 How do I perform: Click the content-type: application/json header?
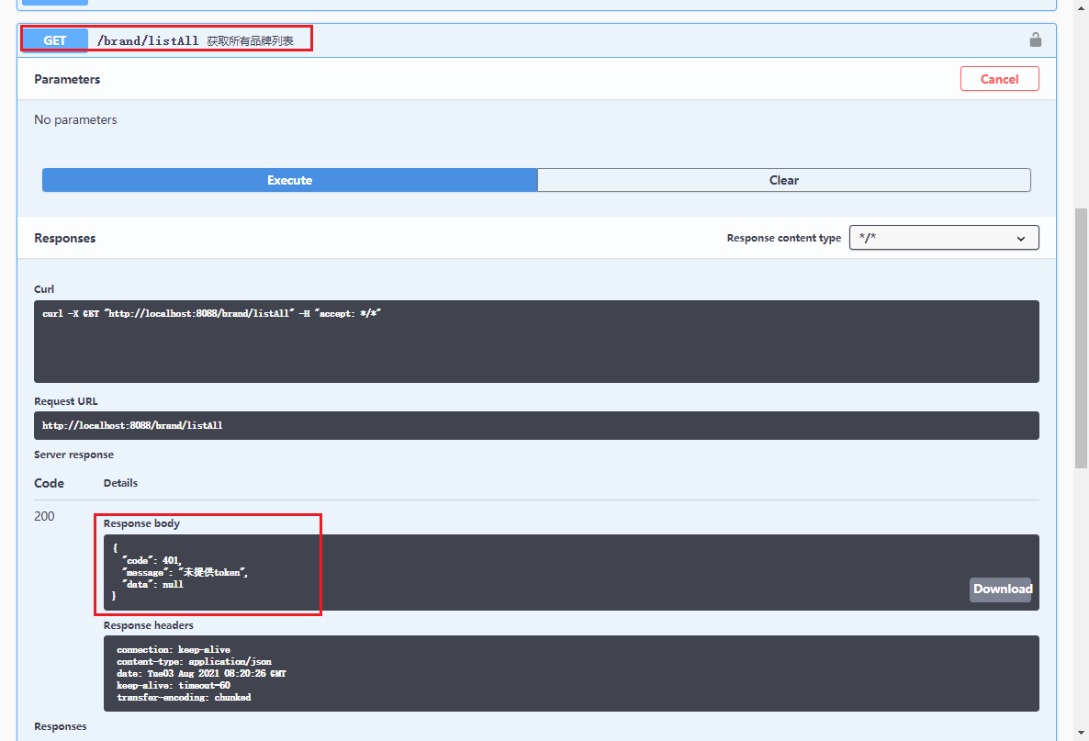(194, 662)
